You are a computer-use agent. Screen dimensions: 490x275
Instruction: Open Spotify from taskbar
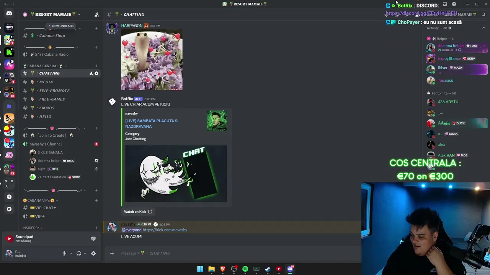[x=245, y=269]
